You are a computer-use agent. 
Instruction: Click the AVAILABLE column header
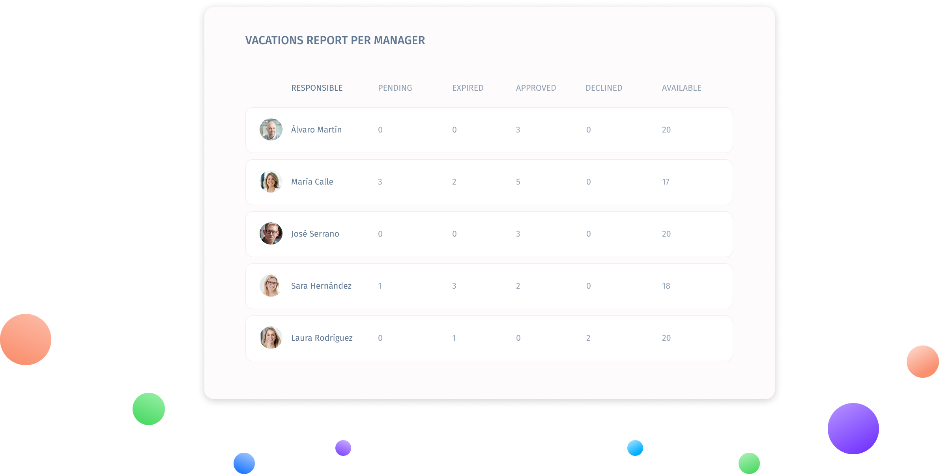(681, 88)
